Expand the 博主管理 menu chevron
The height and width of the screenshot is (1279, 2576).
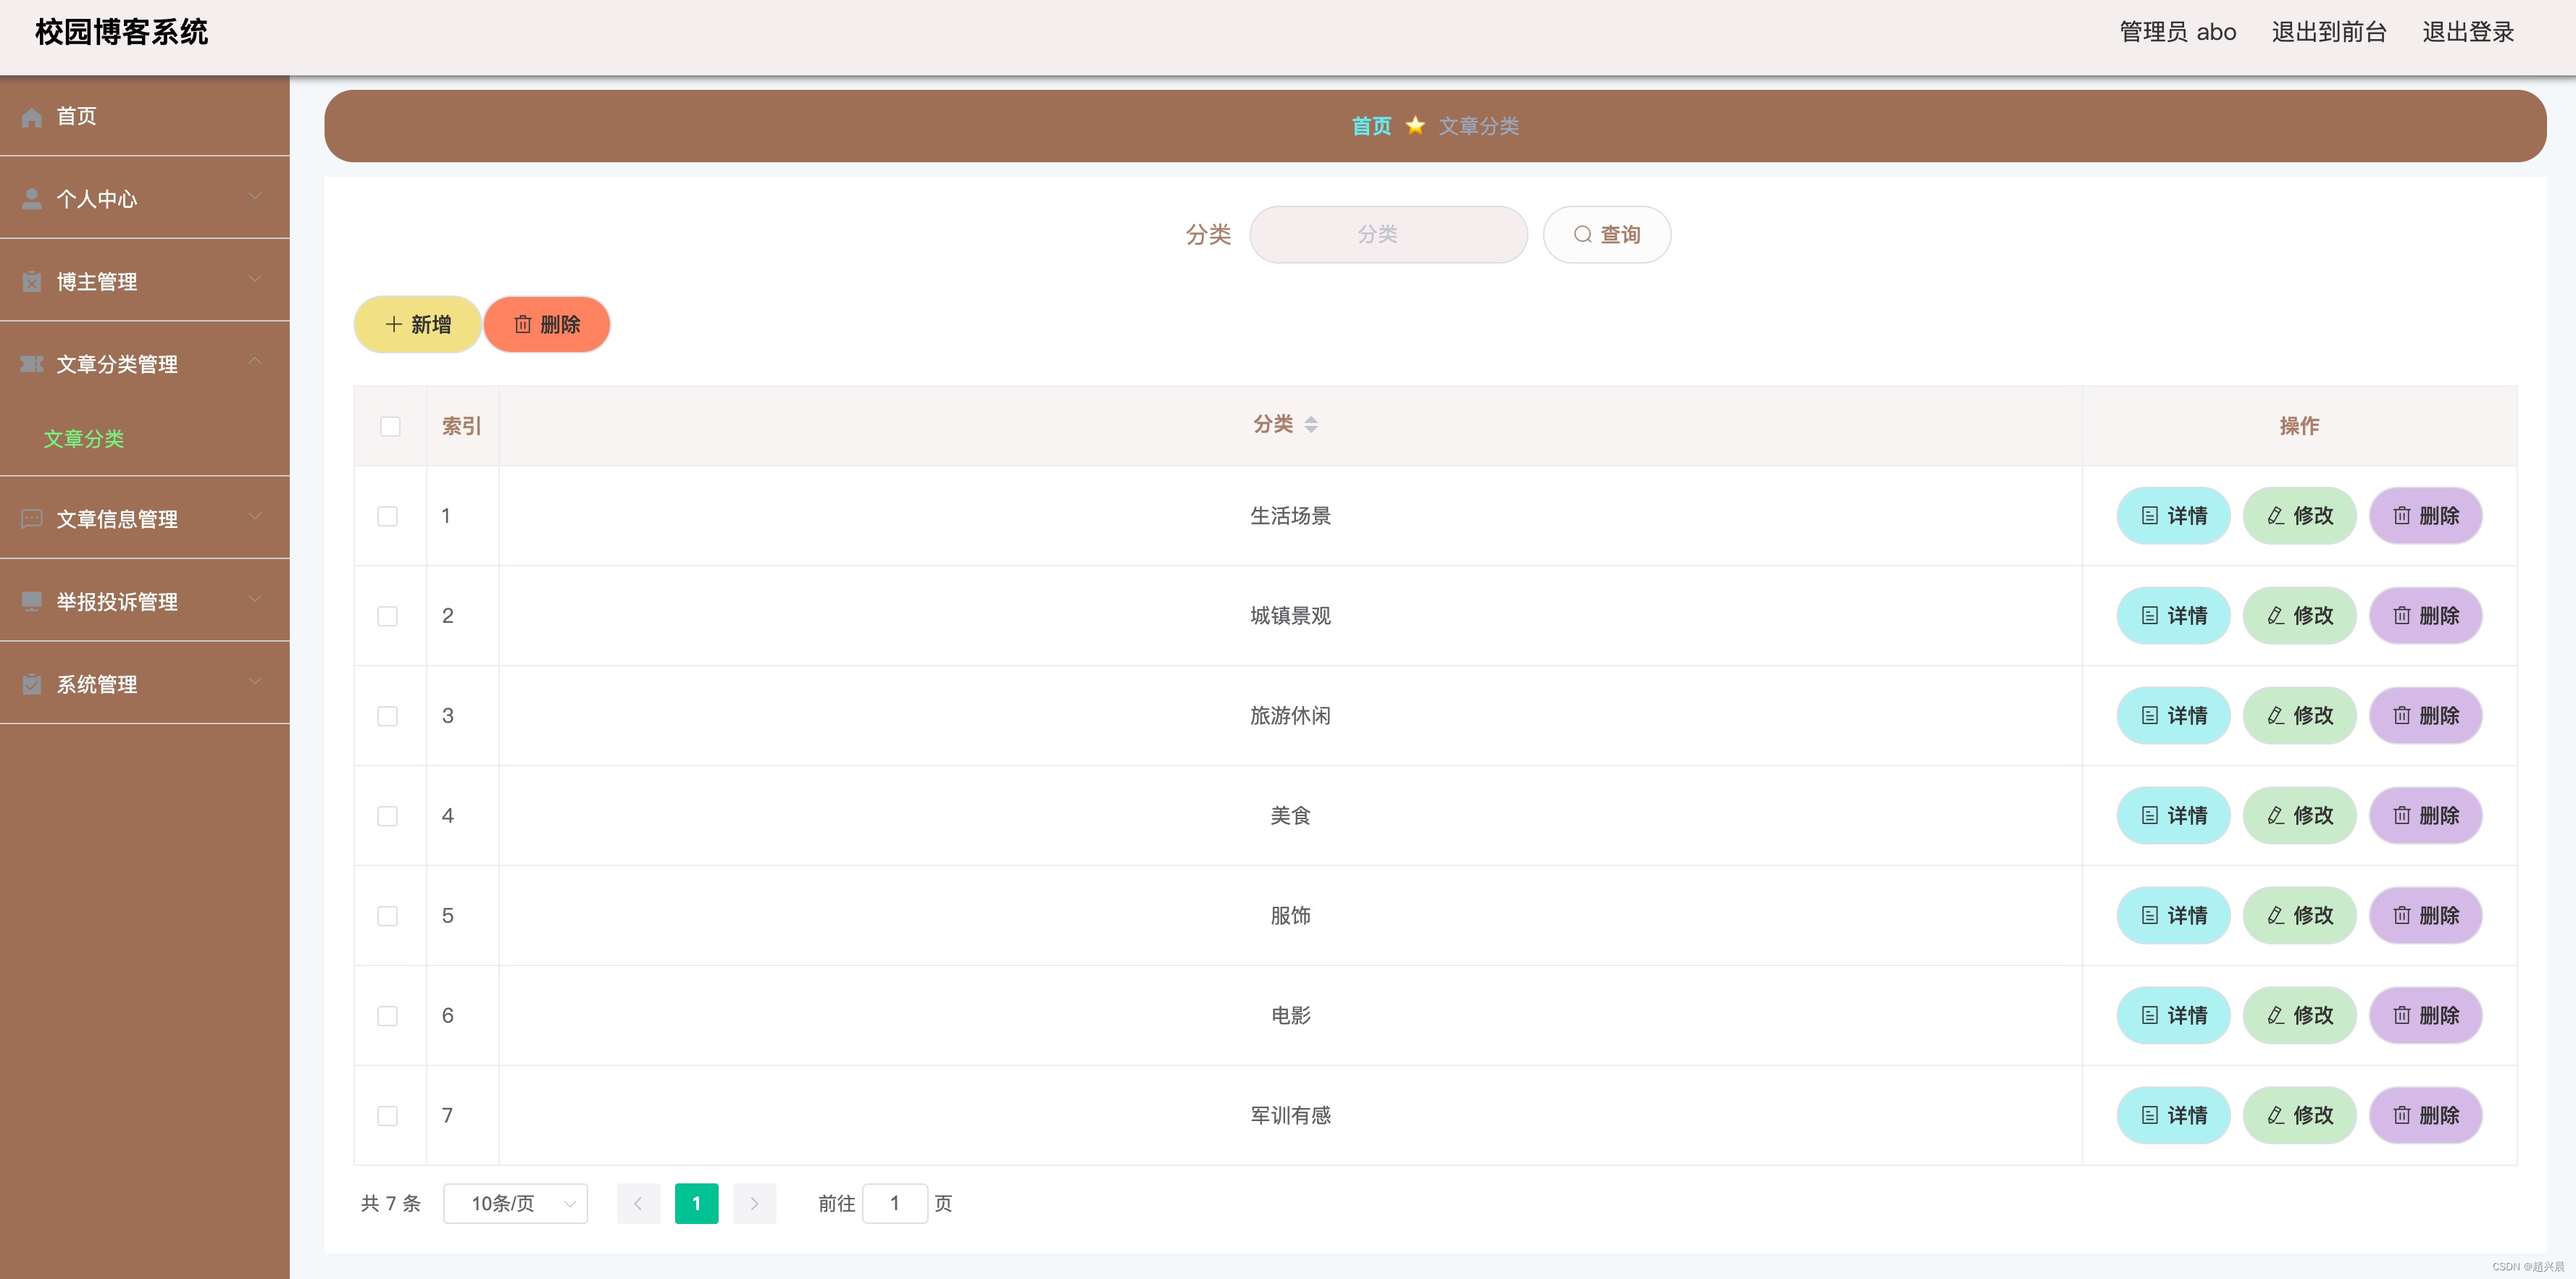255,279
